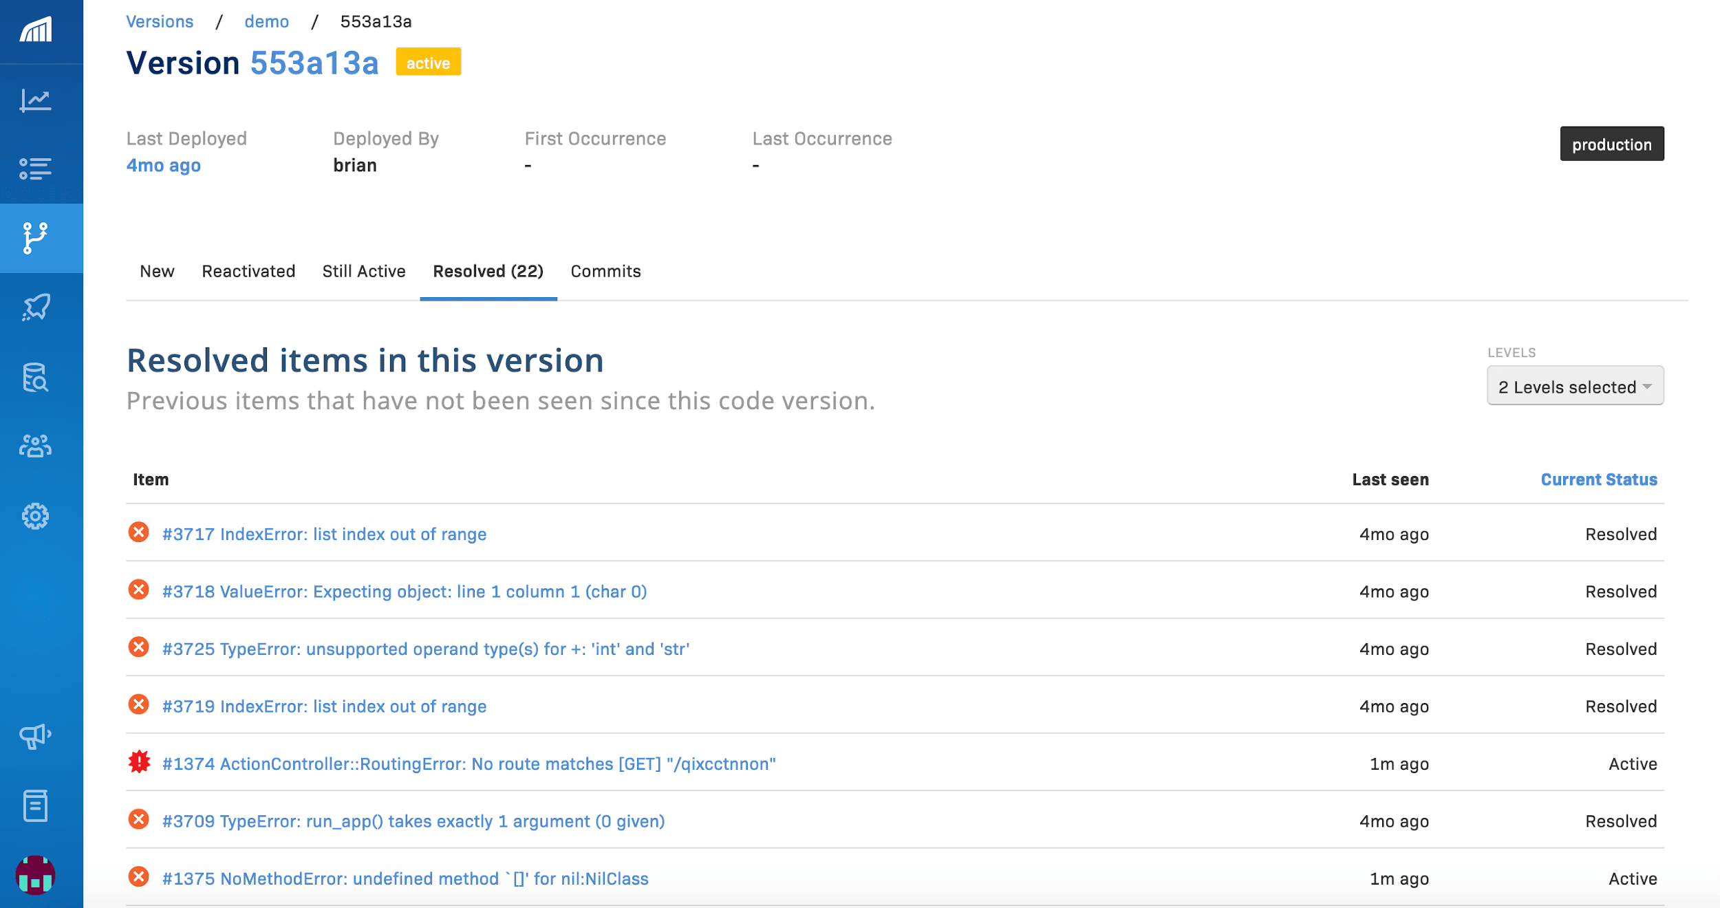This screenshot has width=1720, height=908.
Task: Open the items list icon in sidebar
Action: click(x=36, y=169)
